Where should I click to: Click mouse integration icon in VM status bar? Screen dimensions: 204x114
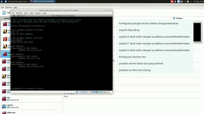[x=99, y=92]
